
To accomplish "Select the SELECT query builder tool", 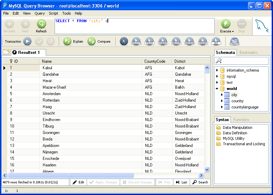I will coord(136,42).
